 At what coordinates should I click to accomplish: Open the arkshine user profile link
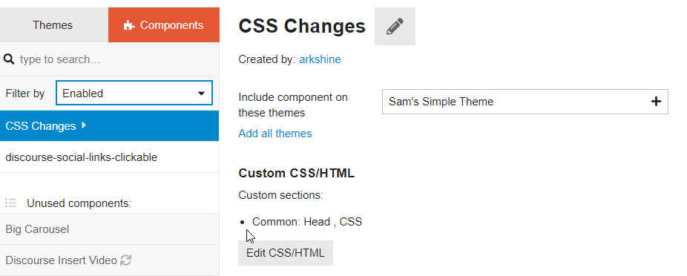click(x=320, y=59)
